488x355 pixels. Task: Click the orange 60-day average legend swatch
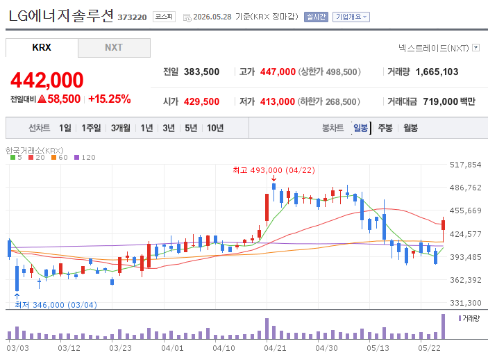pyautogui.click(x=54, y=158)
